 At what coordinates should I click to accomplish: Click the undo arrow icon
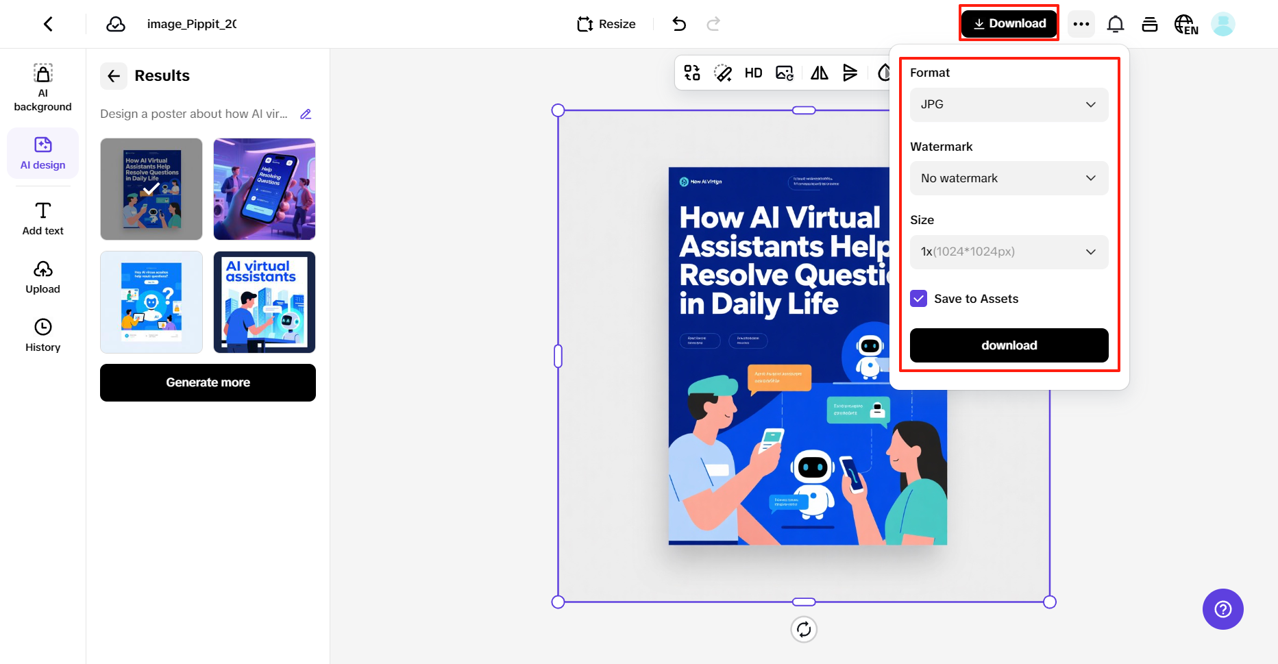click(x=678, y=24)
